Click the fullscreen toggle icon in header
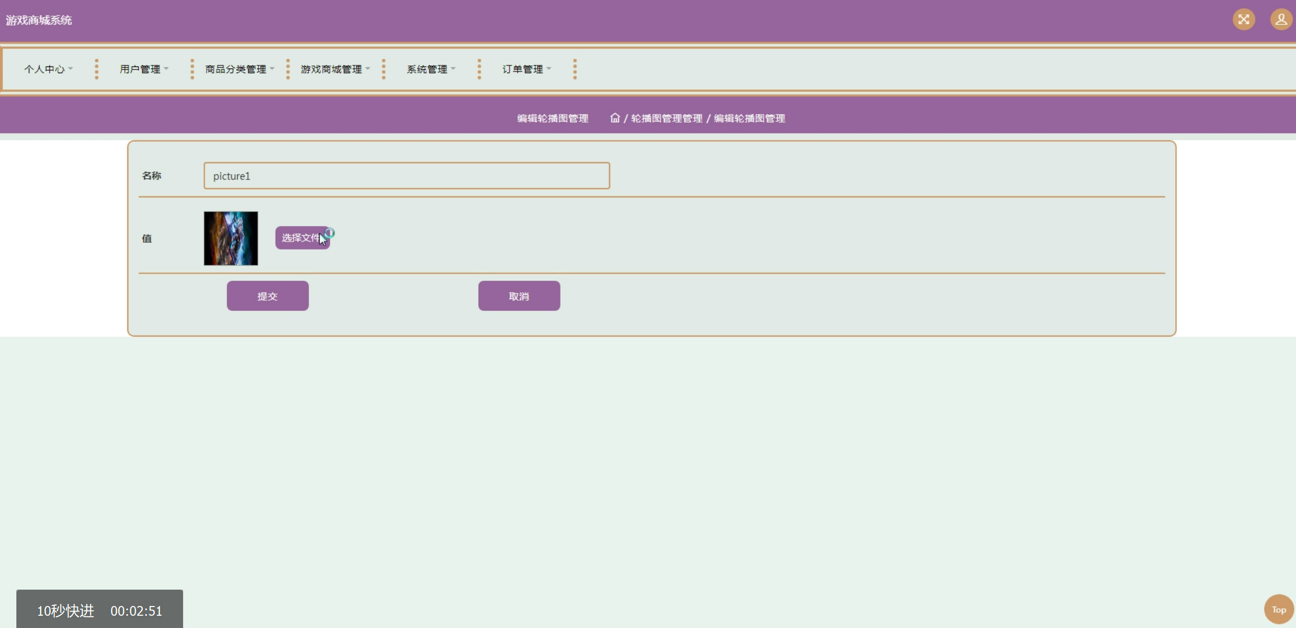This screenshot has width=1296, height=628. (x=1243, y=20)
